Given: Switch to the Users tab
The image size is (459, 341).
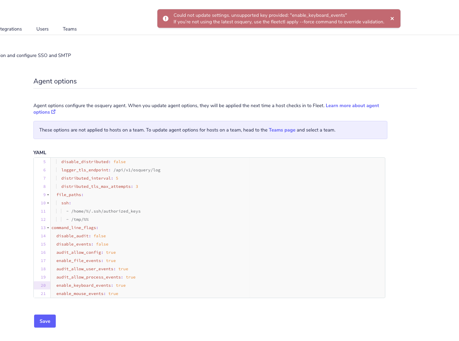Looking at the screenshot, I should (x=42, y=29).
